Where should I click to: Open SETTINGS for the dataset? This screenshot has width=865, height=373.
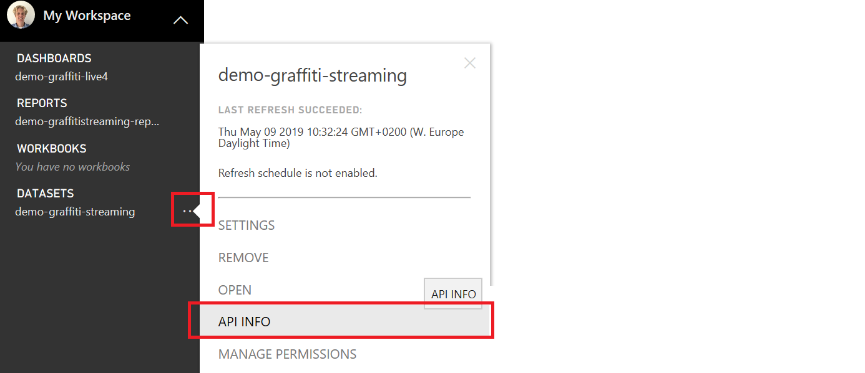point(247,225)
